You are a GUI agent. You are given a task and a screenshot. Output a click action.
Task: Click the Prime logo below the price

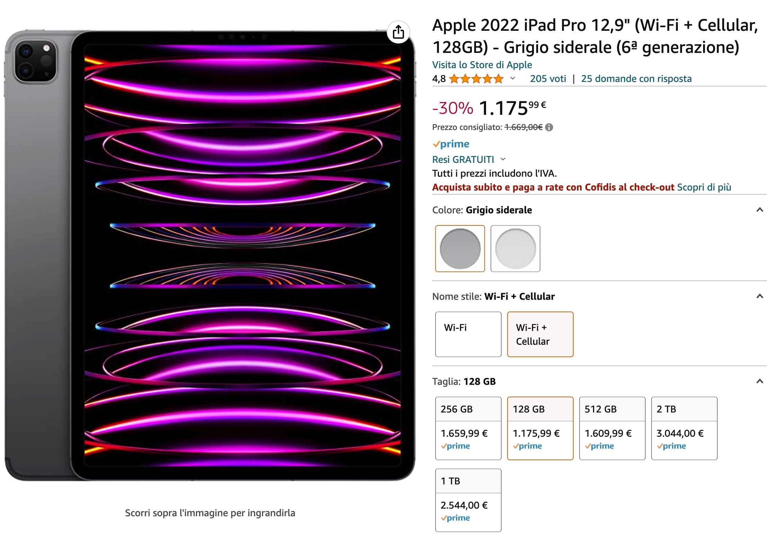[451, 144]
